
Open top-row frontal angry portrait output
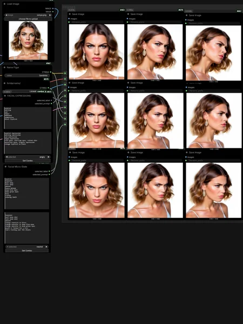(x=97, y=52)
